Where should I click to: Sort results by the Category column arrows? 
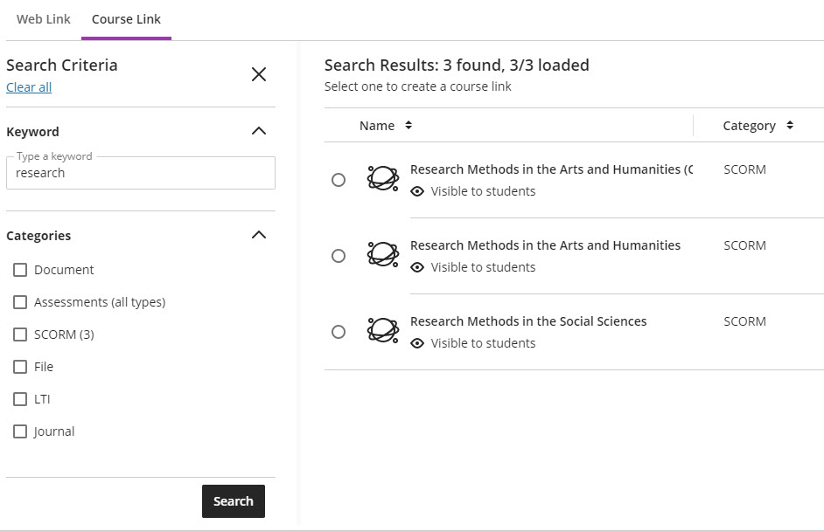click(789, 126)
